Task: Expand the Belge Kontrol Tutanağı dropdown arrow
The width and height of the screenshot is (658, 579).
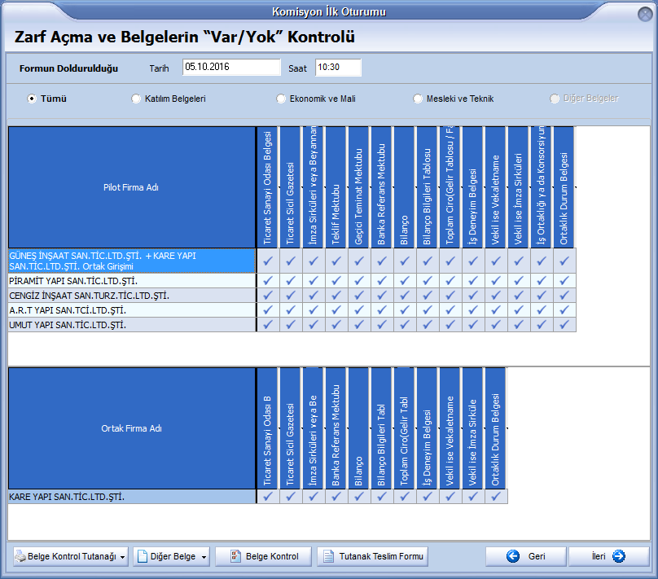Action: [x=122, y=557]
